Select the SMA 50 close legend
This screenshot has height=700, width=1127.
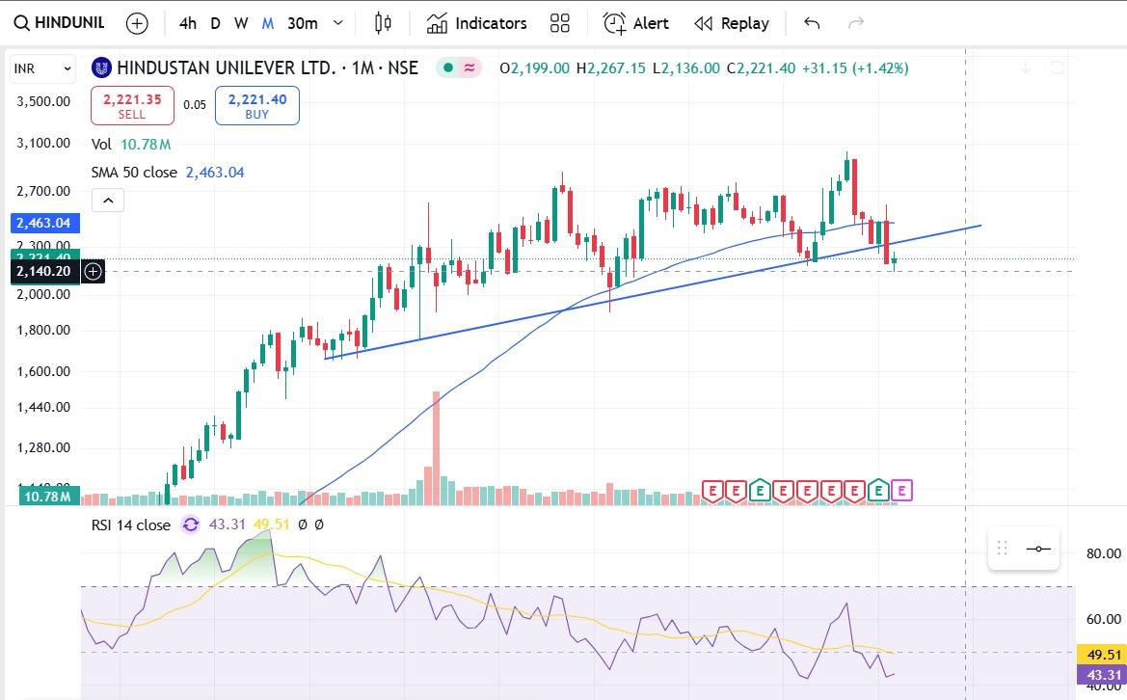[x=134, y=173]
